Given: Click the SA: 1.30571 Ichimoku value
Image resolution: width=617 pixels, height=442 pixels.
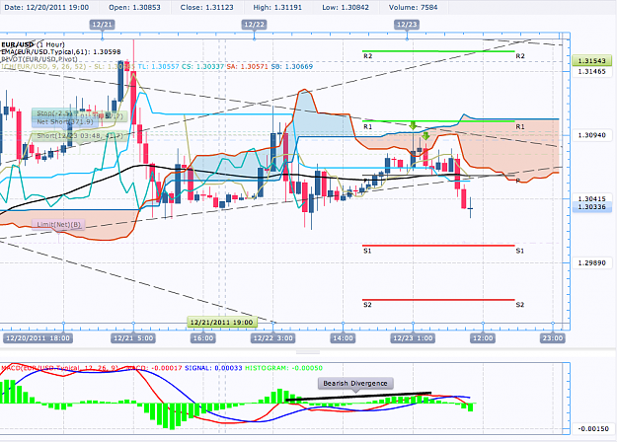Looking at the screenshot, I should coord(247,67).
